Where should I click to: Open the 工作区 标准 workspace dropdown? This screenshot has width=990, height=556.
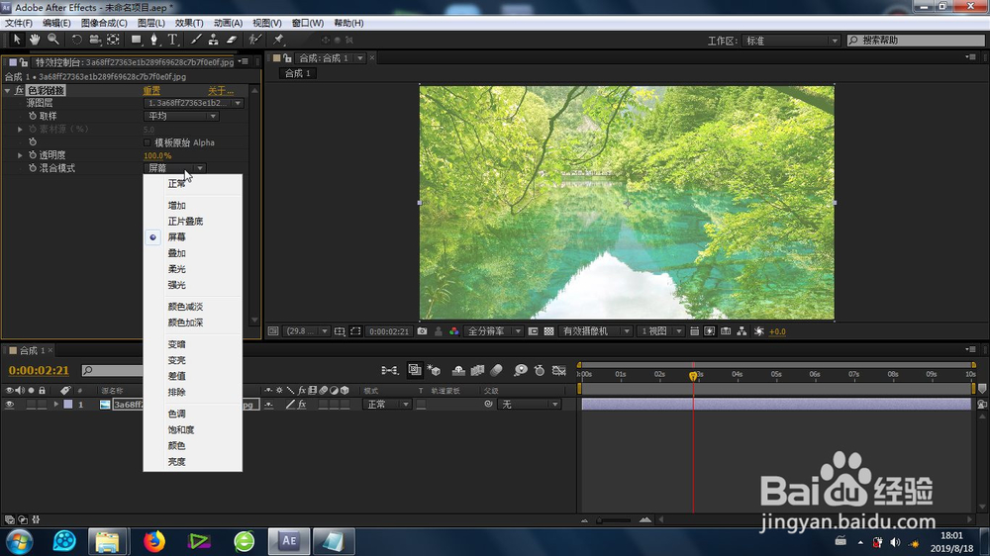pyautogui.click(x=790, y=41)
